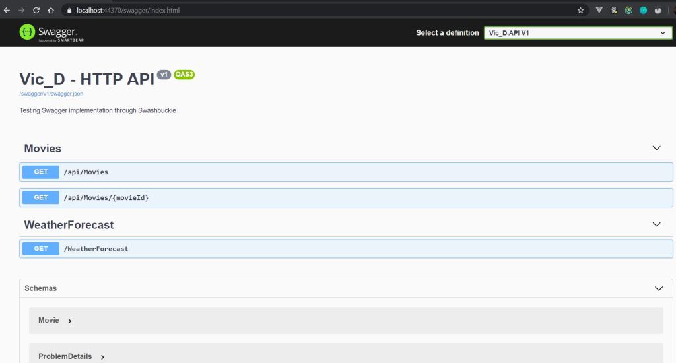Image resolution: width=676 pixels, height=363 pixels.
Task: Collapse the Movies section chevron
Action: 656,148
